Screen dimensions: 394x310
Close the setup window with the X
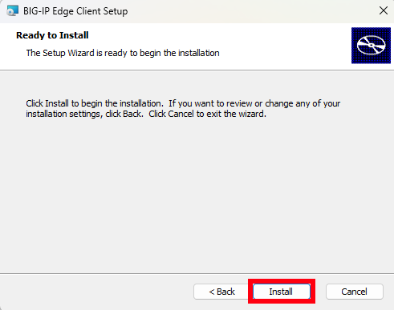[x=384, y=10]
